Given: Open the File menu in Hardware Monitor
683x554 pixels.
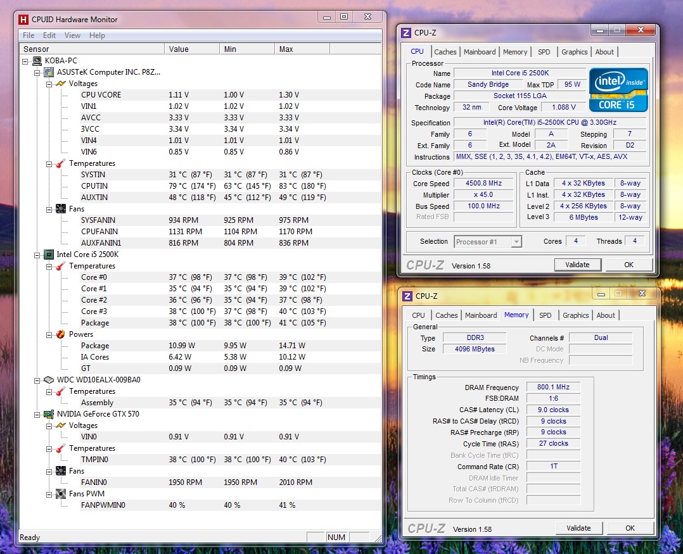Looking at the screenshot, I should click(x=29, y=35).
